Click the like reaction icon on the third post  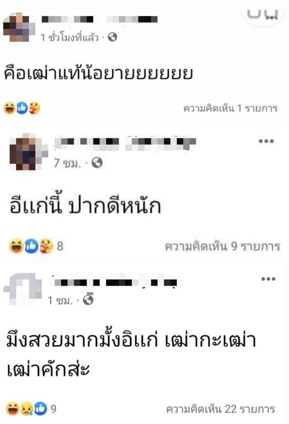[40, 408]
